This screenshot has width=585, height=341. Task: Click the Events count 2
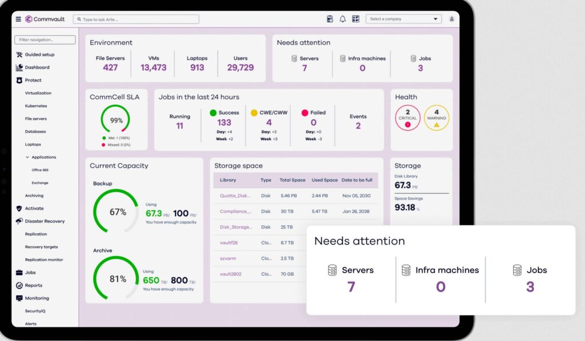(x=358, y=126)
